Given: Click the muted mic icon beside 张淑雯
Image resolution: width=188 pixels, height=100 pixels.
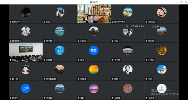Looking at the screenshot, I should 147,98.
